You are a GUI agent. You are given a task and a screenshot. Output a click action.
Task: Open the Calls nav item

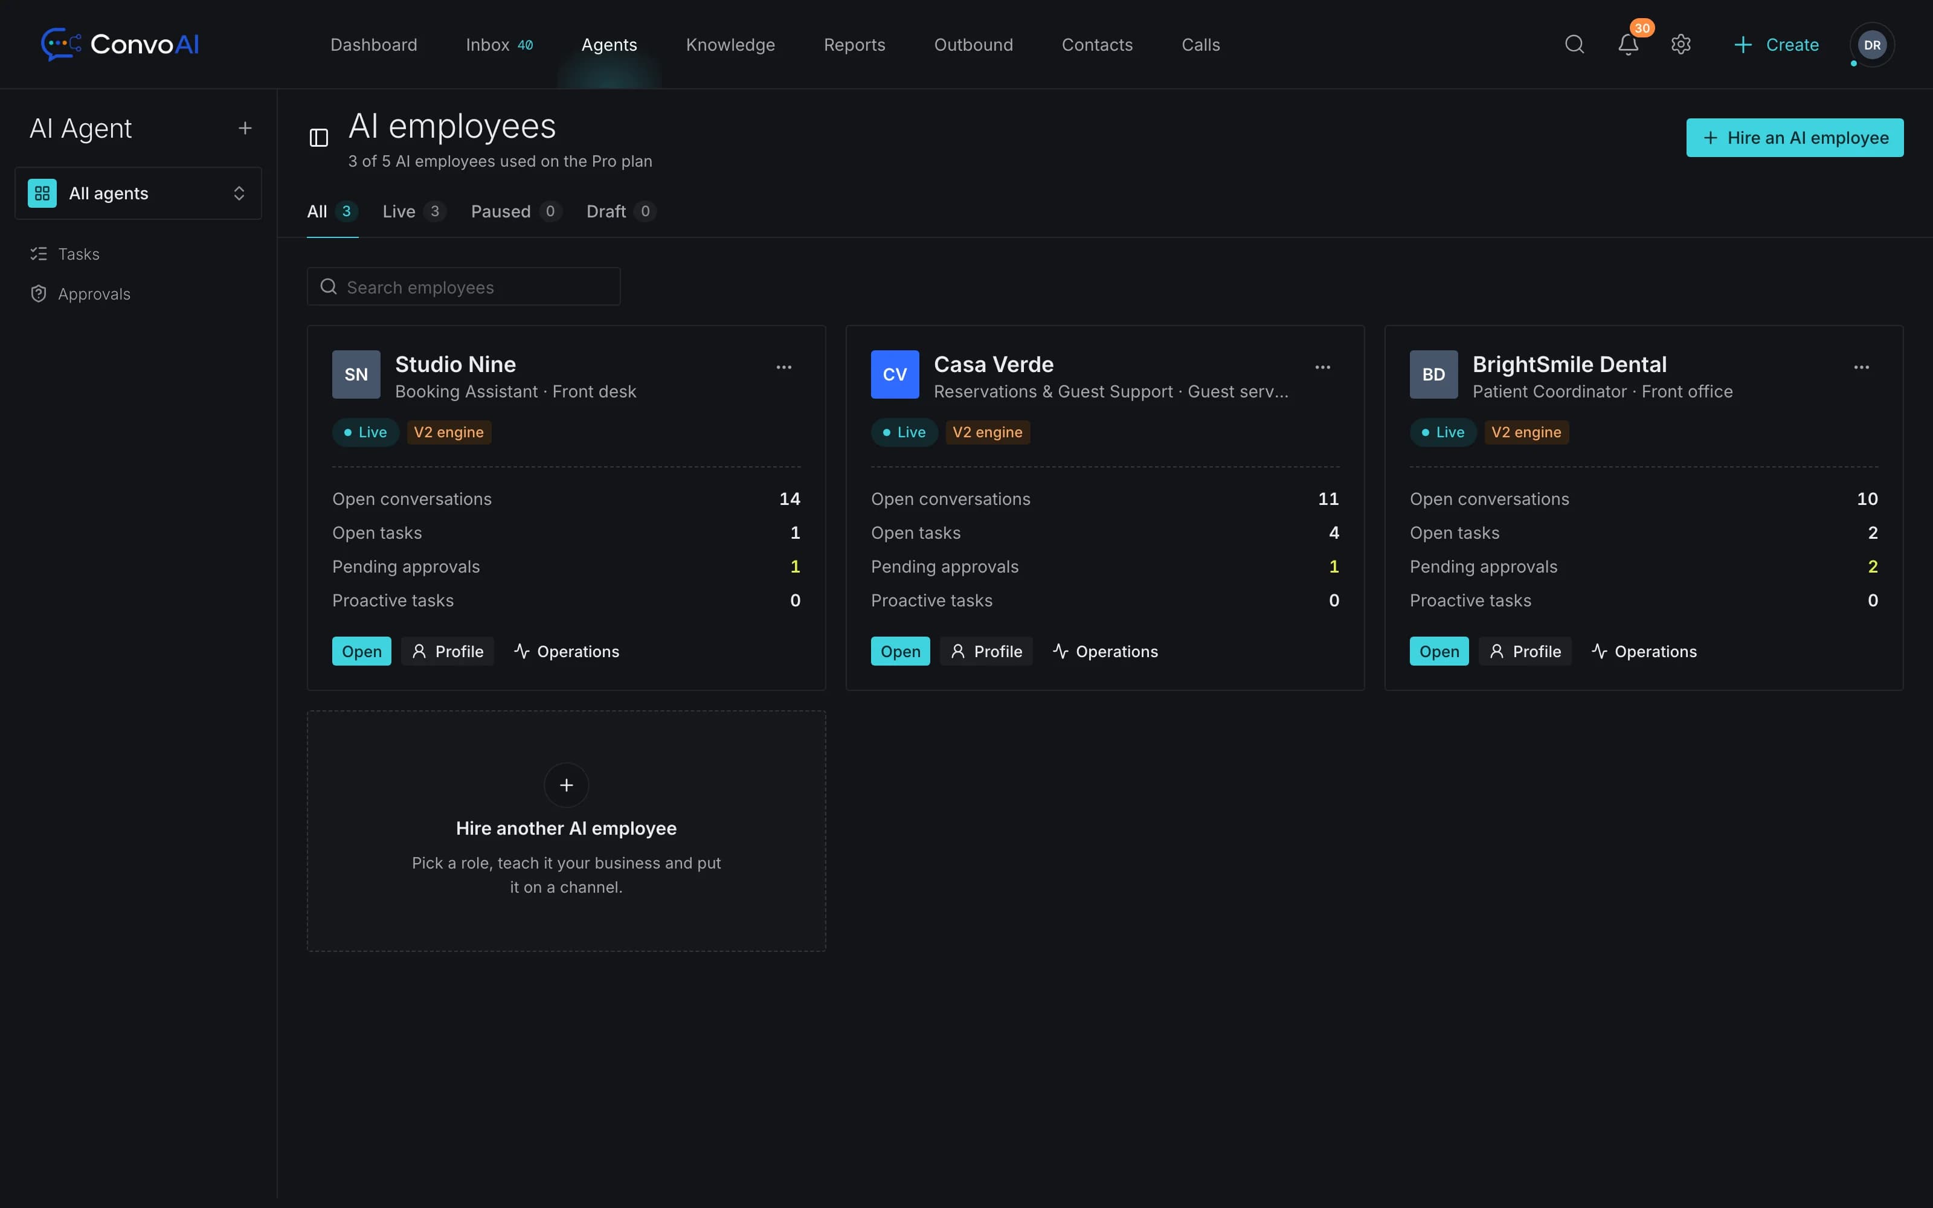1200,45
